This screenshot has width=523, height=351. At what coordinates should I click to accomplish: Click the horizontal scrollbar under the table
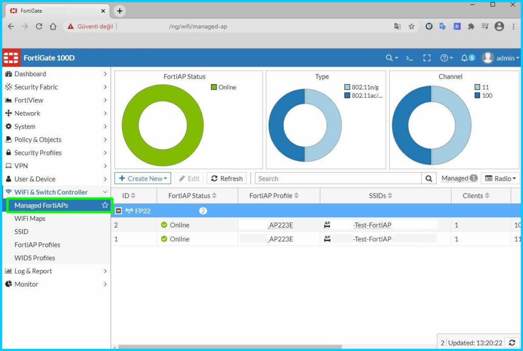tap(230, 347)
